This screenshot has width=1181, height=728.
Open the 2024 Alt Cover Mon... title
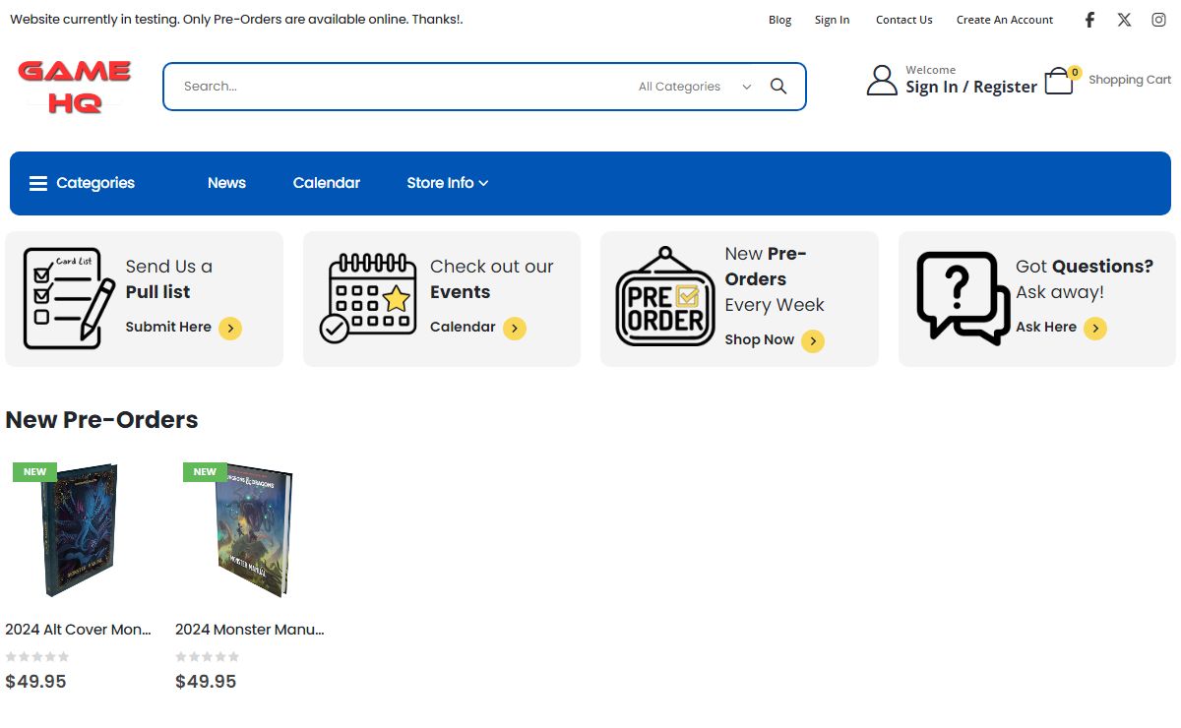78,630
